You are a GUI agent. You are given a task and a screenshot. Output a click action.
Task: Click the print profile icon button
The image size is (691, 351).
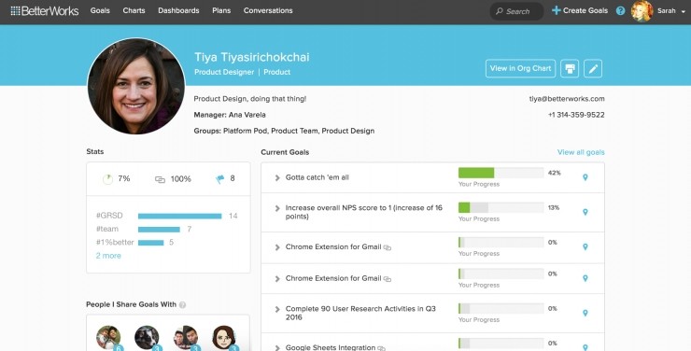pyautogui.click(x=570, y=69)
